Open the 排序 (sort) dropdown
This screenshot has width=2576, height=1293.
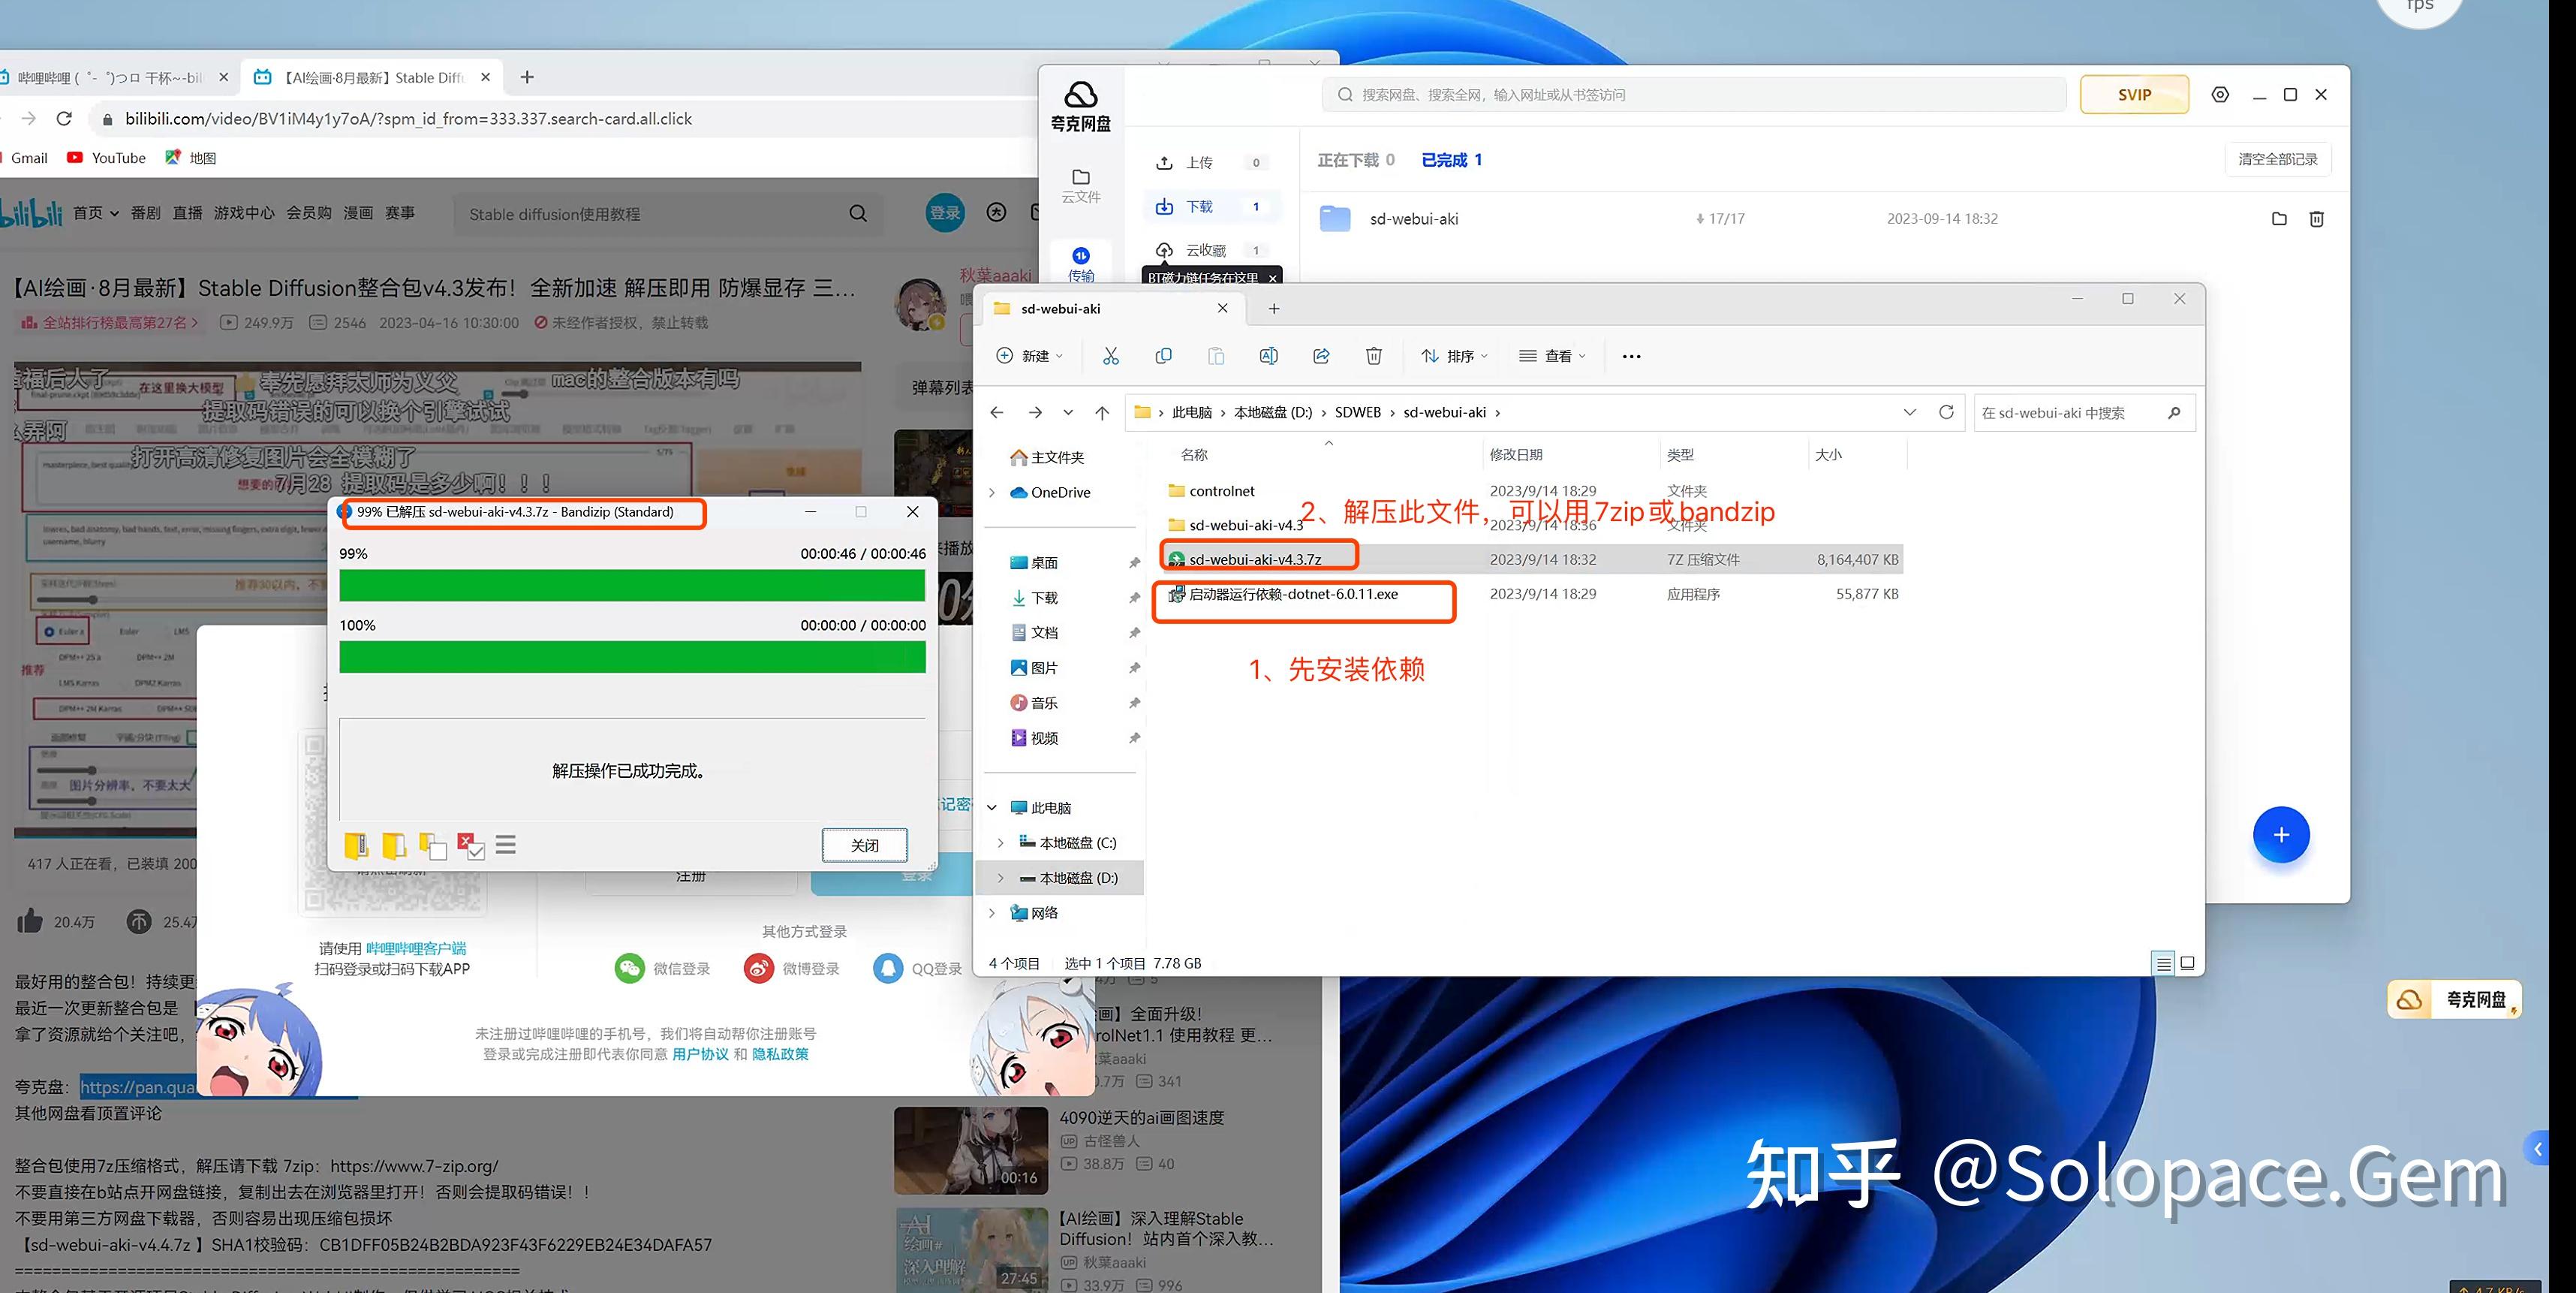pos(1454,356)
